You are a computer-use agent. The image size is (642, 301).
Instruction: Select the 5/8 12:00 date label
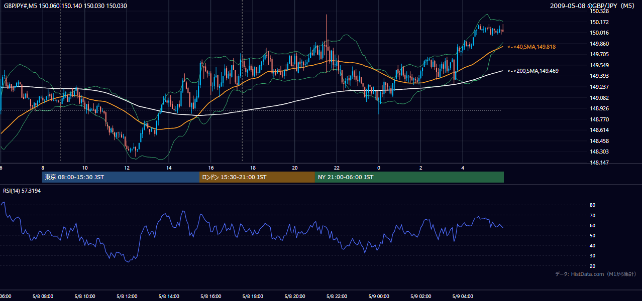click(127, 296)
